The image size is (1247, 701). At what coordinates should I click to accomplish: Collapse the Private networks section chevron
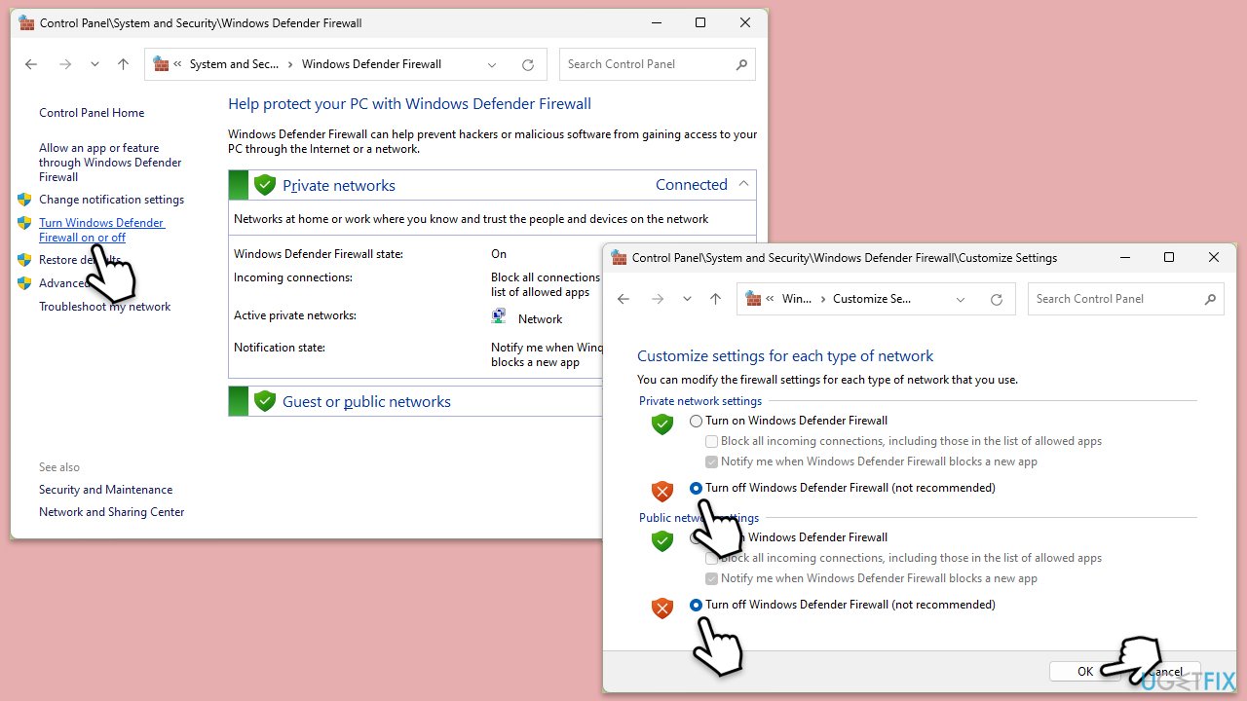click(743, 184)
